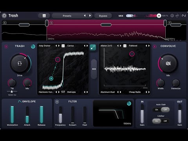The image size is (188, 141).
Task: Click the Trash Mix knob
Action: point(27,83)
